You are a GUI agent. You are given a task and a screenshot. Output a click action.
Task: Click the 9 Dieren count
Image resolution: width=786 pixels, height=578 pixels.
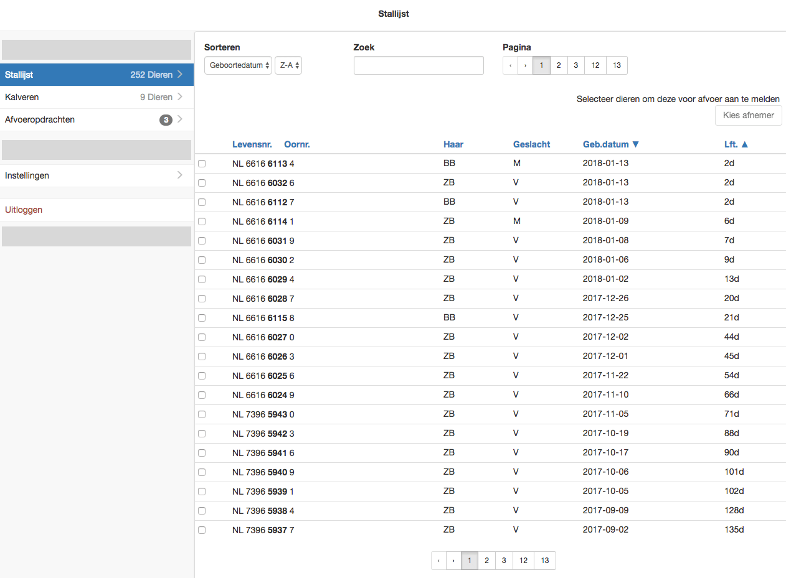click(156, 97)
